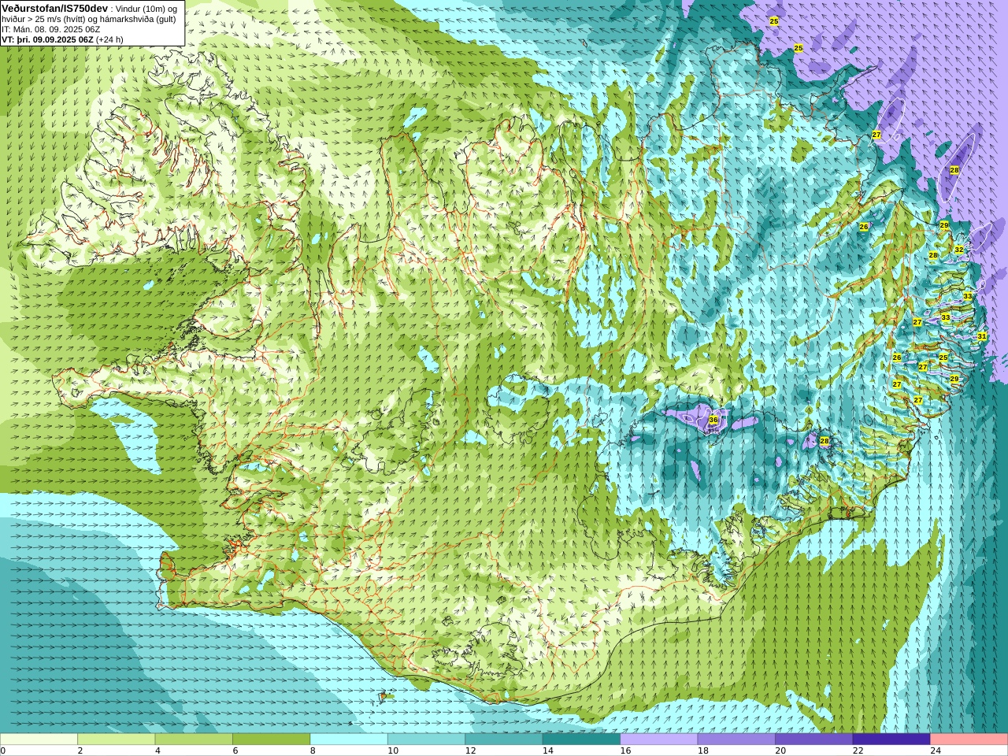
Task: Click the legend scale number 24
Action: (x=936, y=750)
